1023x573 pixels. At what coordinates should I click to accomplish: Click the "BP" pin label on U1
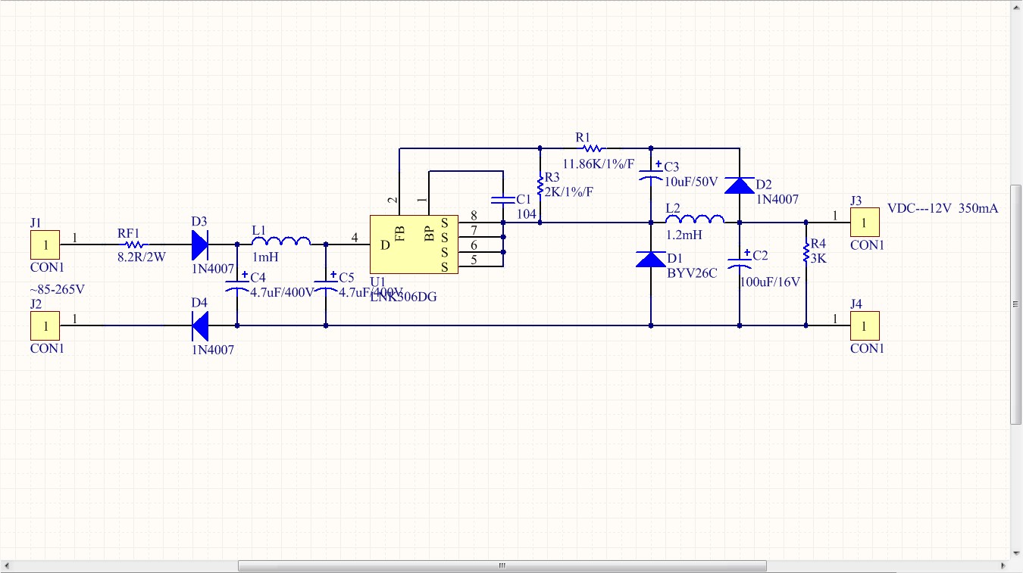[x=429, y=233]
